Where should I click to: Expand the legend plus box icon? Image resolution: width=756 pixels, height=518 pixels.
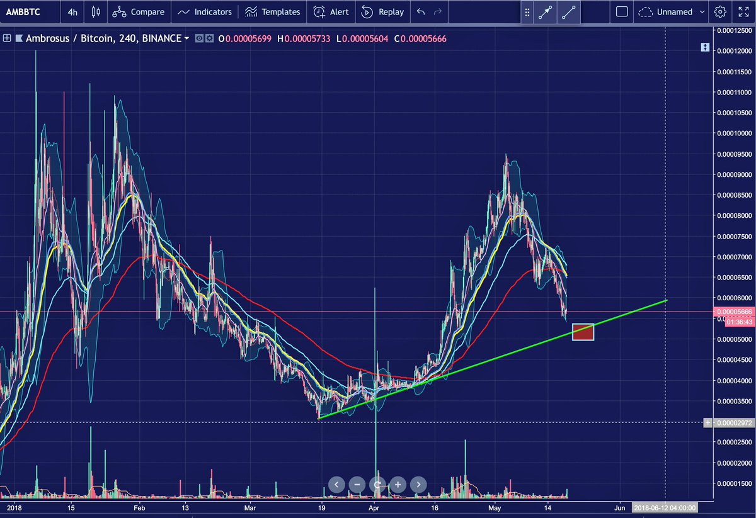[x=7, y=38]
